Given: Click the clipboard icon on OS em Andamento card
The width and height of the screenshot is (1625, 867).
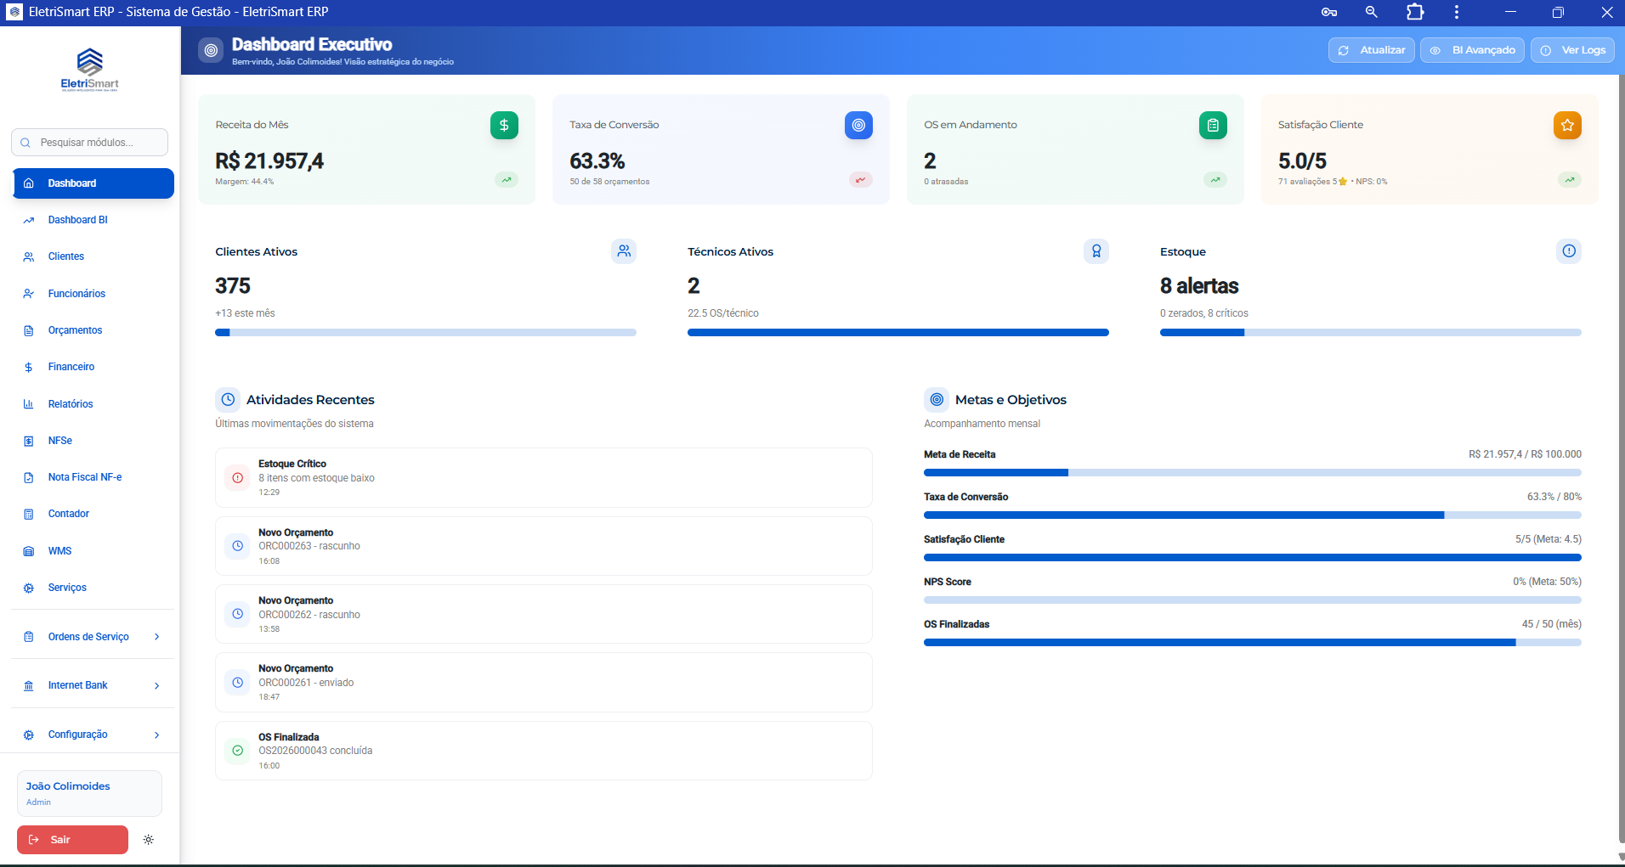Looking at the screenshot, I should pyautogui.click(x=1213, y=125).
